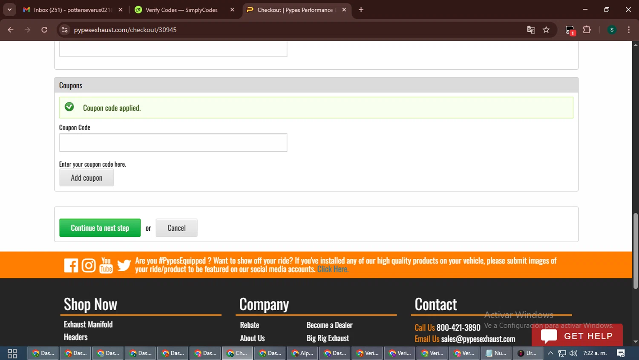Screen dimensions: 639x360
Task: Close the Inbox Gmail tab
Action: tap(121, 10)
